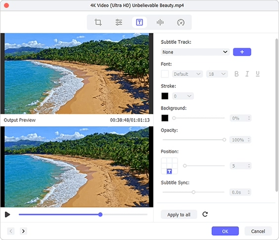
Task: Click the 00:38:48/01:01:13 timecode text
Action: tap(130, 120)
